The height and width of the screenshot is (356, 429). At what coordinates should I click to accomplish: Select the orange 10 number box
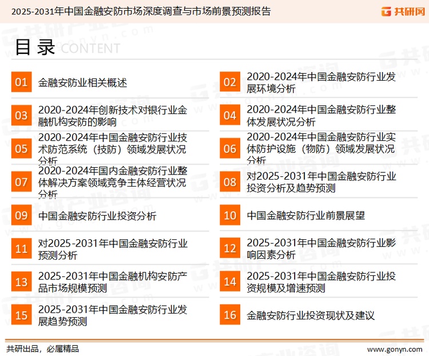pyautogui.click(x=230, y=215)
